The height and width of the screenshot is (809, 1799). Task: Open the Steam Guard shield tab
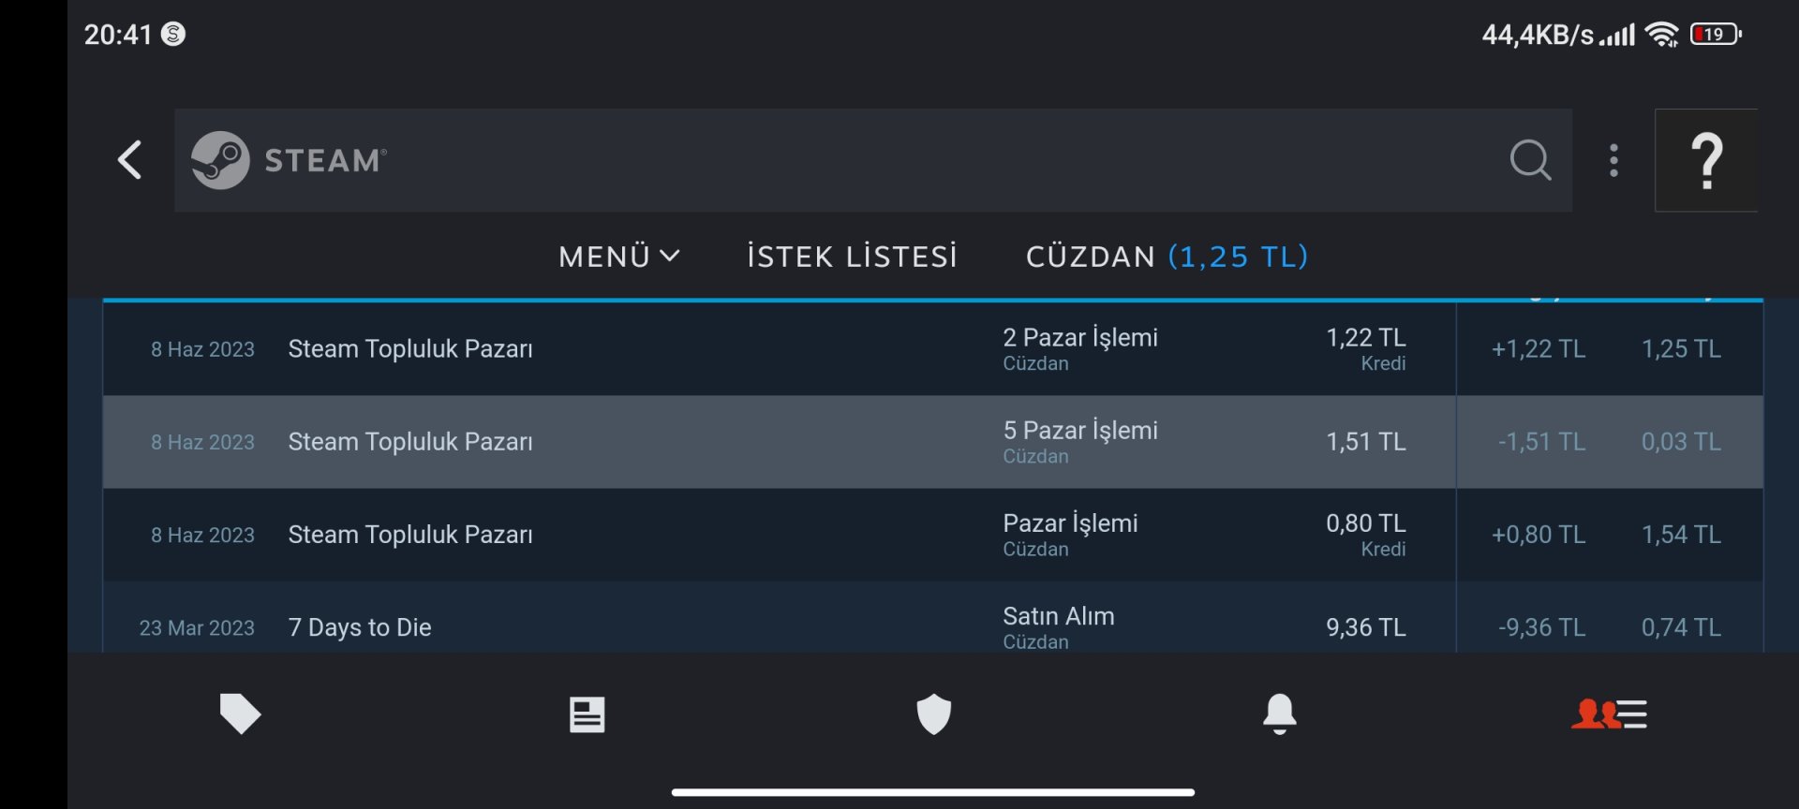click(x=933, y=714)
